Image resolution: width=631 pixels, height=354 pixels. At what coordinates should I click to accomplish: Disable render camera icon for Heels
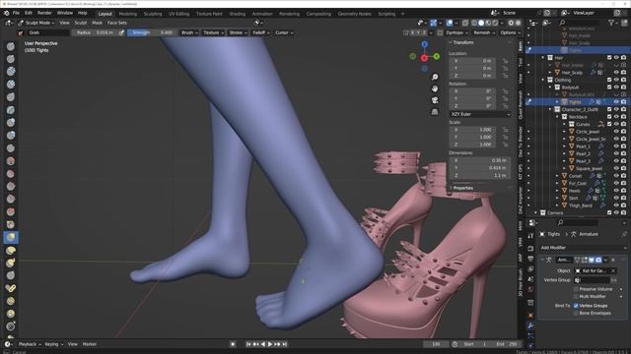(623, 190)
